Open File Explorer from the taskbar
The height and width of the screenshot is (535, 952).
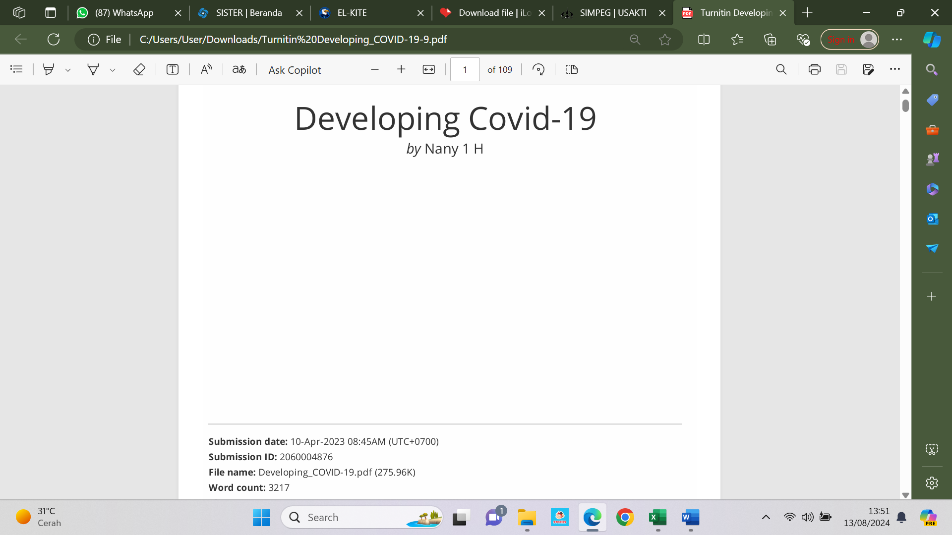coord(527,518)
